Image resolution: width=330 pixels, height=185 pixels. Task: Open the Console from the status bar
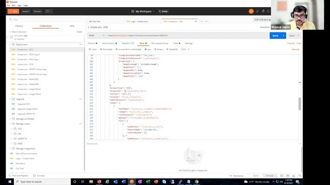tap(39, 176)
